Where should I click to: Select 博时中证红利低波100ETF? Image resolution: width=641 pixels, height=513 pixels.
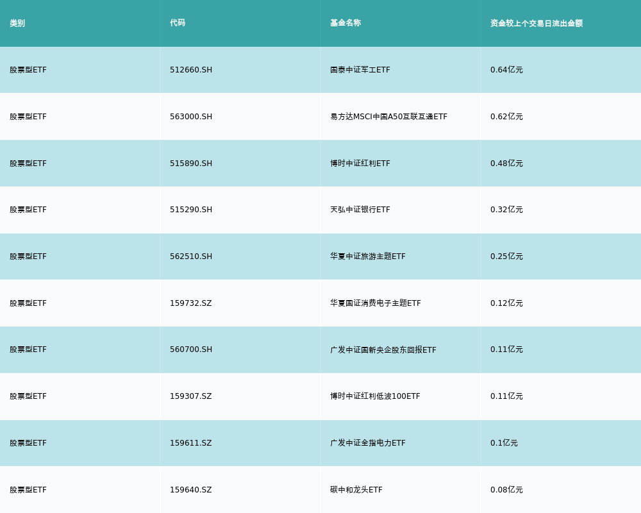pos(375,396)
